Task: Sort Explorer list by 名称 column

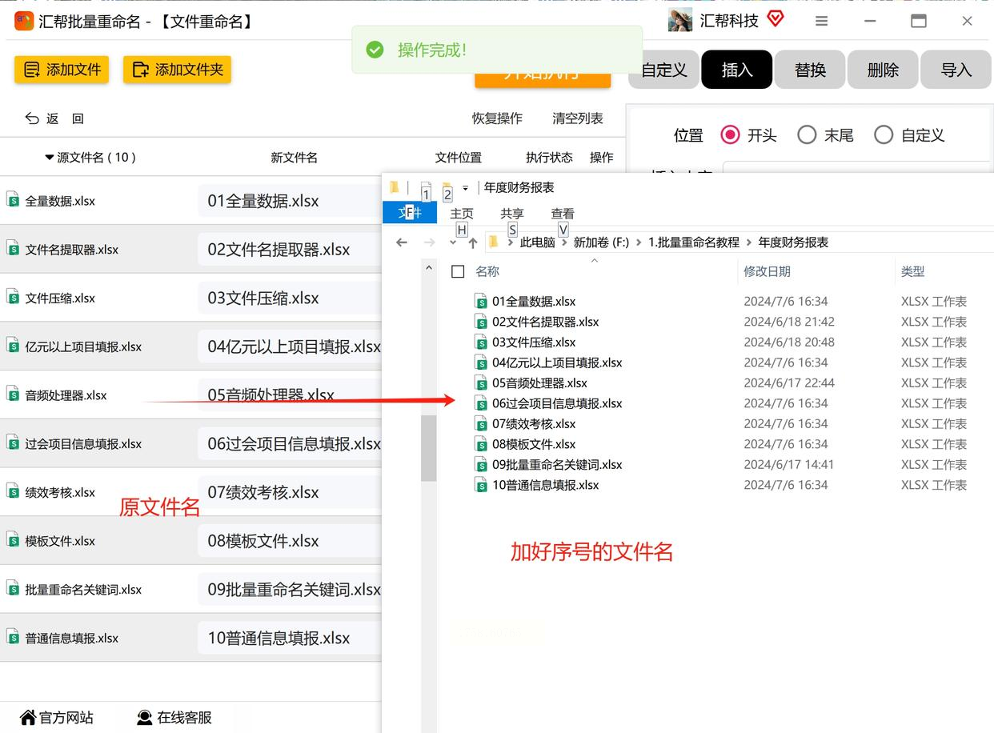Action: (487, 272)
